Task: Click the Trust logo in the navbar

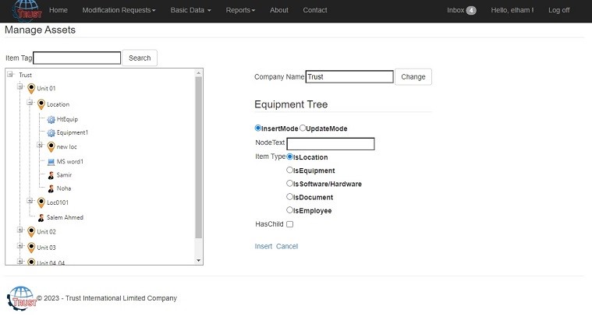Action: 27,10
